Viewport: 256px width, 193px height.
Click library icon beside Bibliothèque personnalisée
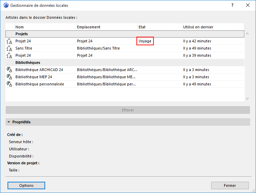click(x=9, y=84)
